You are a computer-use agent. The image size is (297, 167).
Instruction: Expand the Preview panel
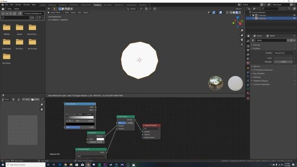[x=256, y=45]
